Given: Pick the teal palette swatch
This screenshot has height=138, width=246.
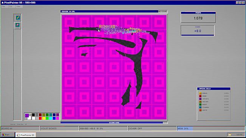Looking at the screenshot, I should (51, 115).
